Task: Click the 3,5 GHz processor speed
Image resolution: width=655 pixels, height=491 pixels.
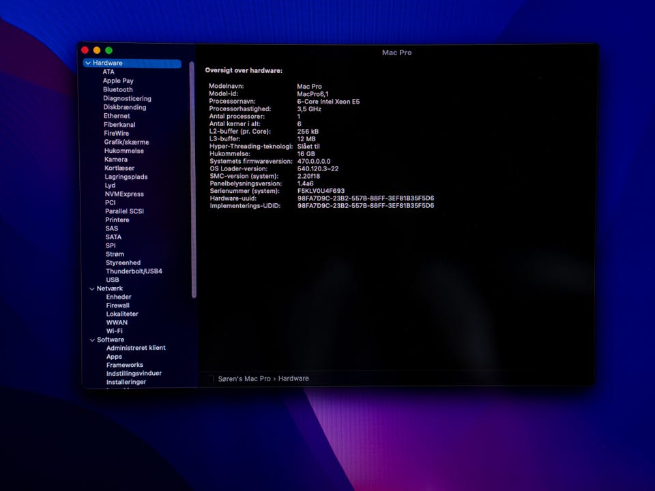Action: [308, 109]
